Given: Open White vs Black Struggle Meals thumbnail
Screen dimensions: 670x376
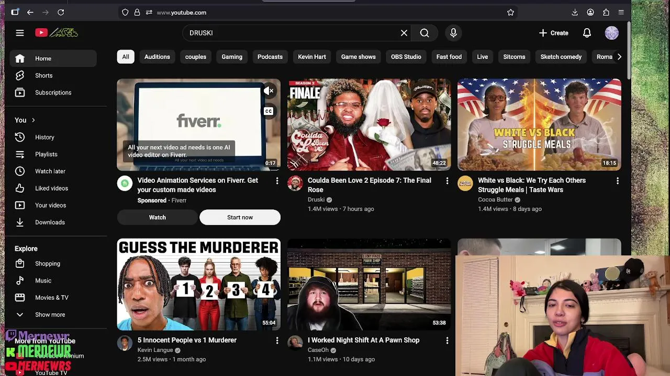Looking at the screenshot, I should (x=539, y=125).
